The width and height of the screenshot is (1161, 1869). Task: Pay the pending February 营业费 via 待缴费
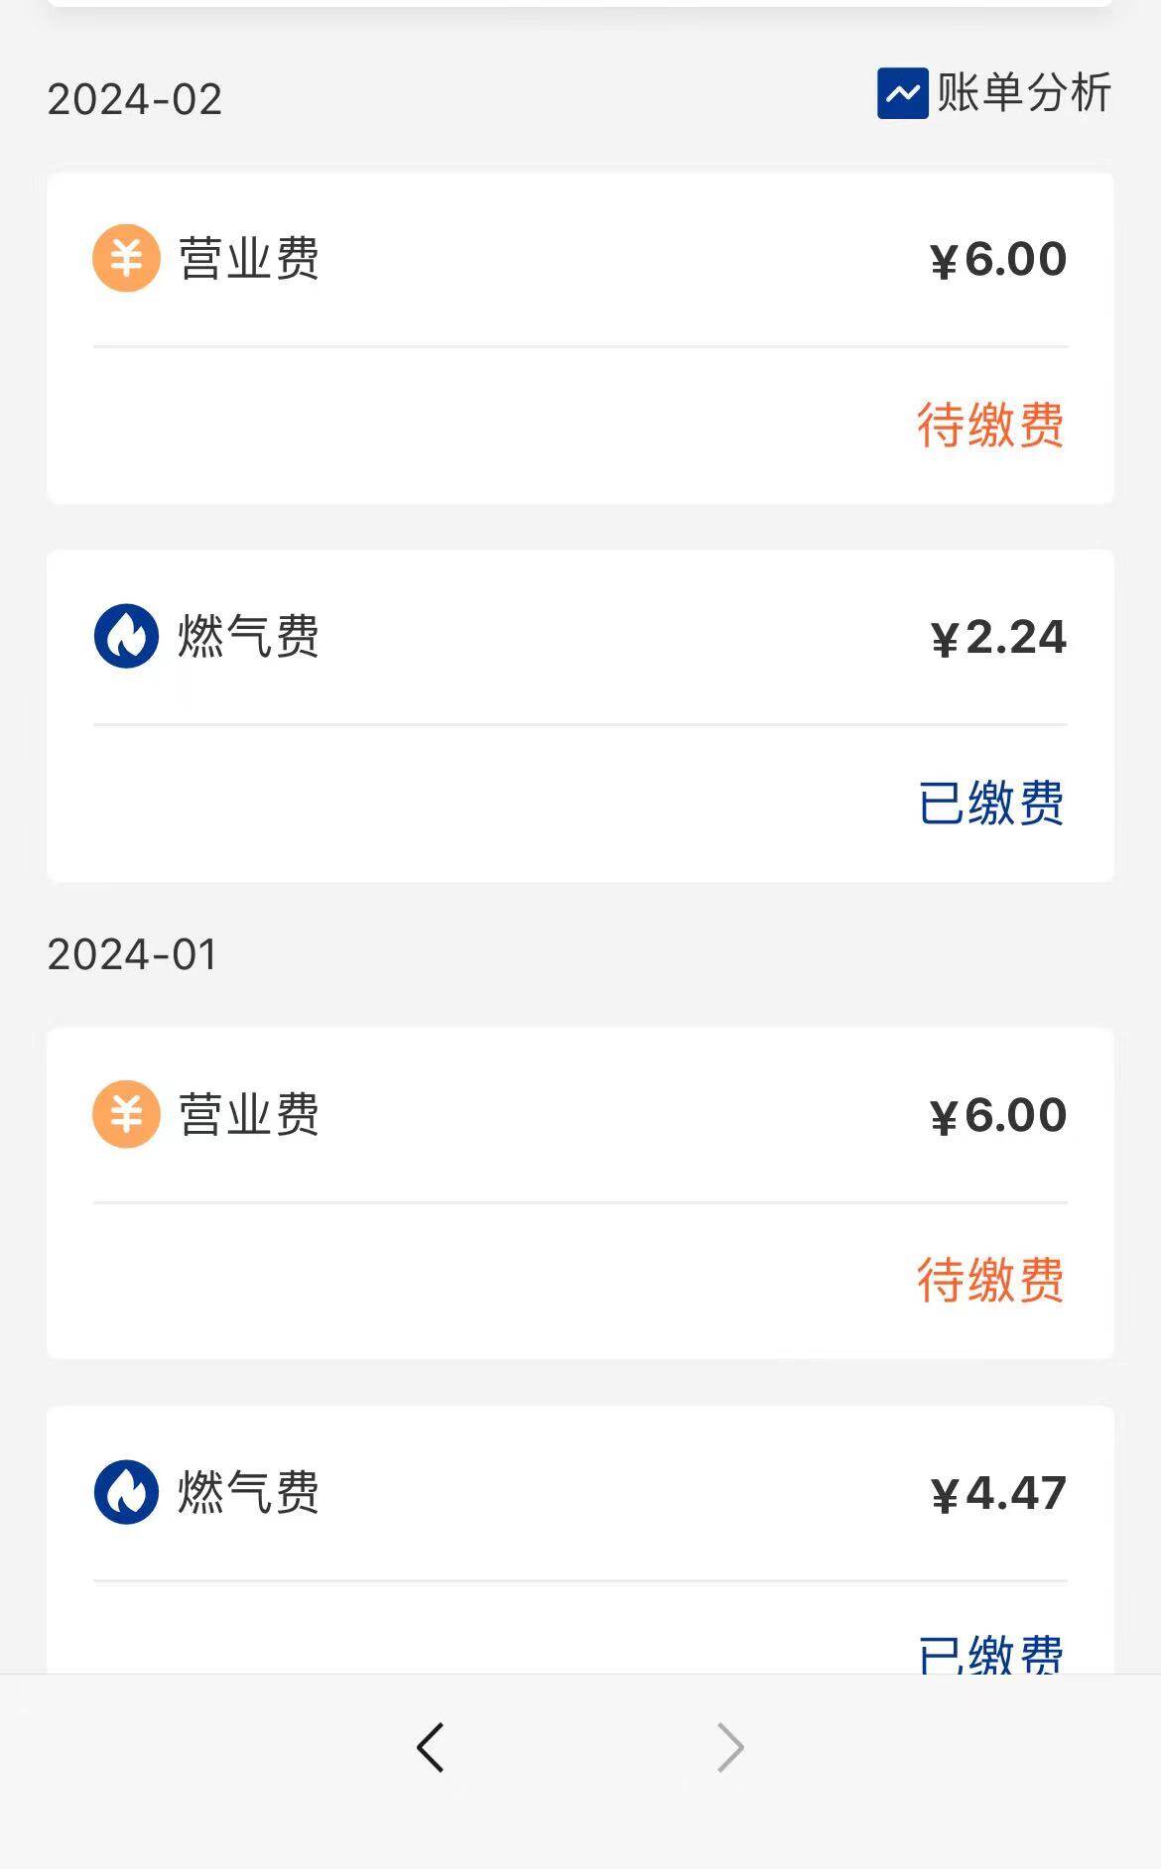[989, 426]
